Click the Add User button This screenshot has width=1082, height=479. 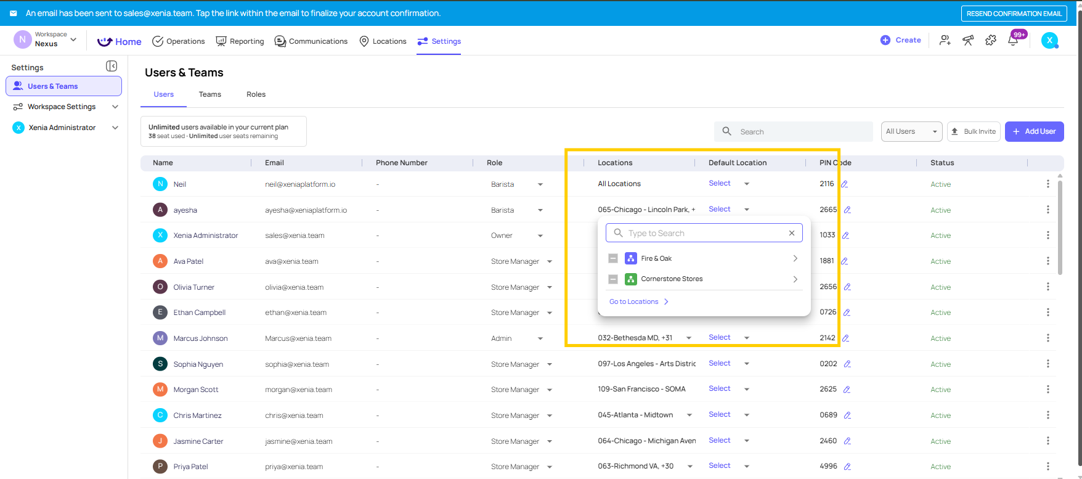(x=1034, y=131)
